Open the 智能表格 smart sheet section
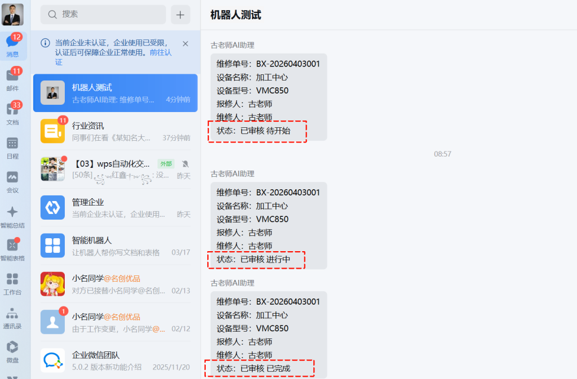The image size is (577, 379). [x=12, y=250]
